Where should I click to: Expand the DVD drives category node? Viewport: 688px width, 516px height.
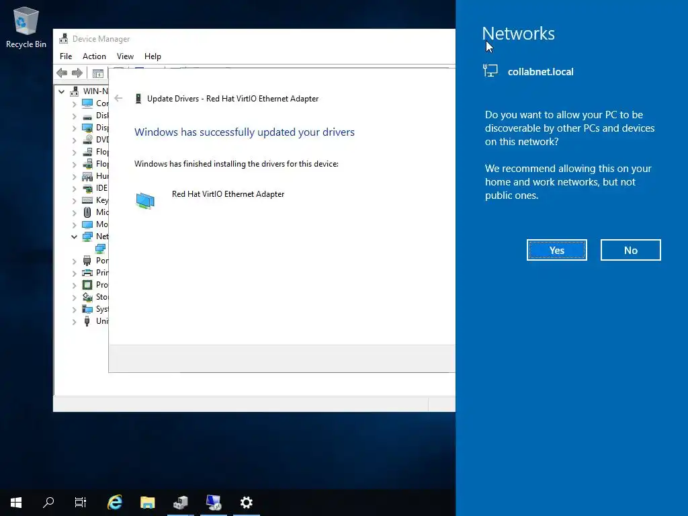[74, 140]
